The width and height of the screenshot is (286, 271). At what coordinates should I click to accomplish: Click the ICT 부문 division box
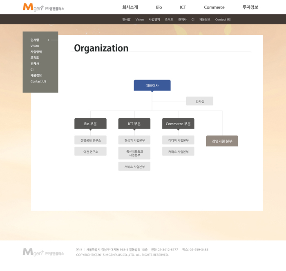coord(134,124)
